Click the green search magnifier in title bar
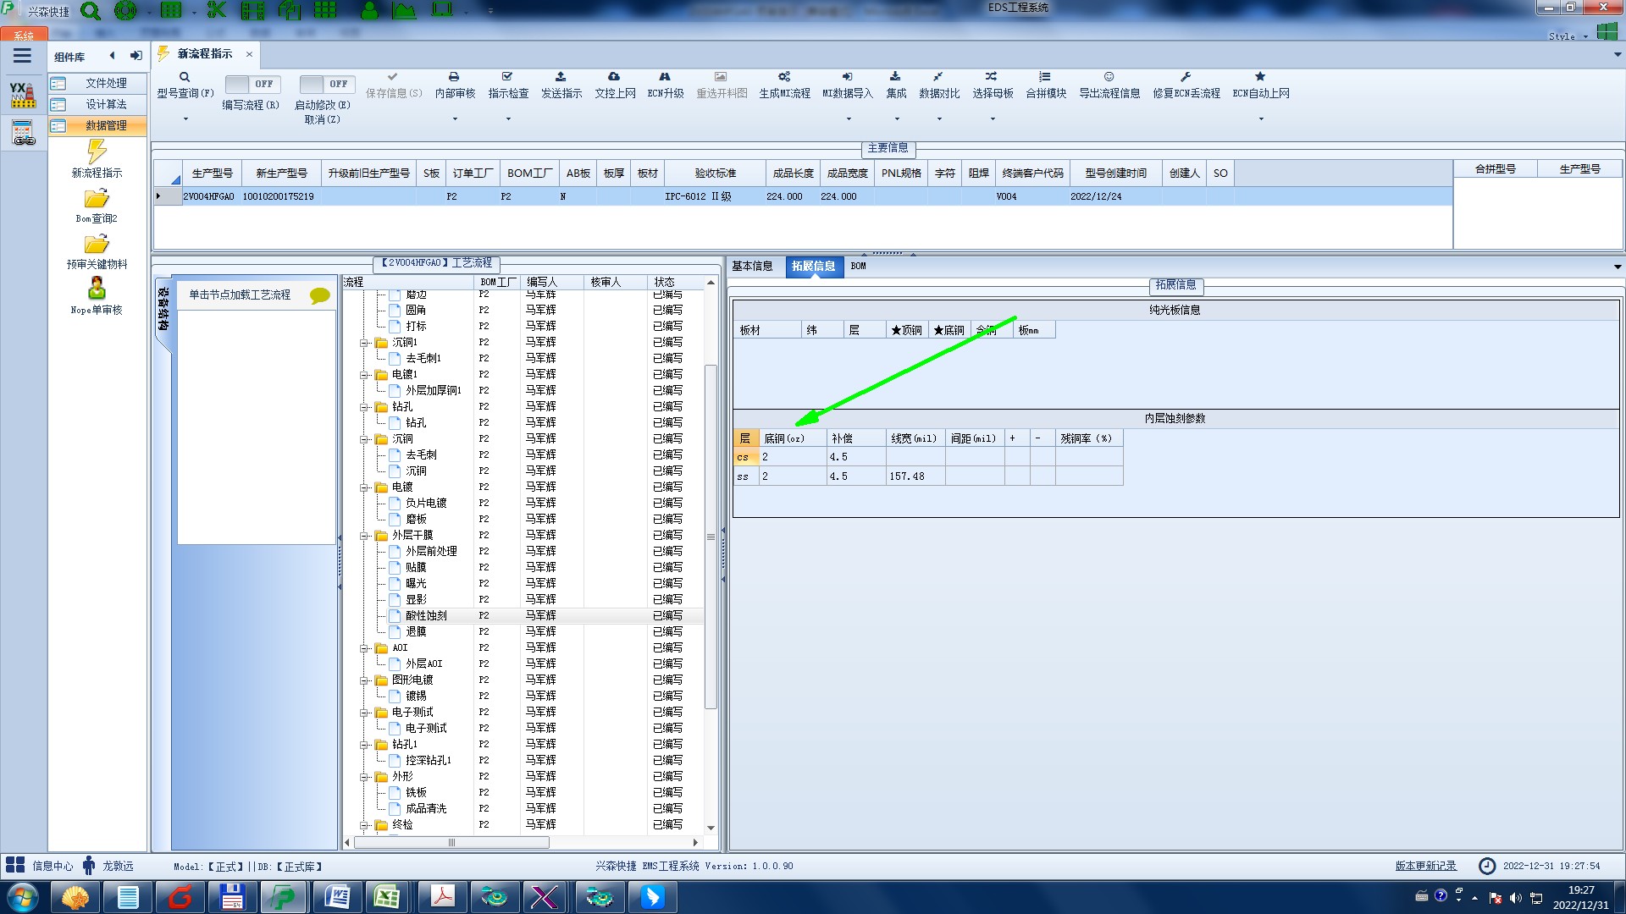This screenshot has width=1626, height=914. (x=90, y=11)
